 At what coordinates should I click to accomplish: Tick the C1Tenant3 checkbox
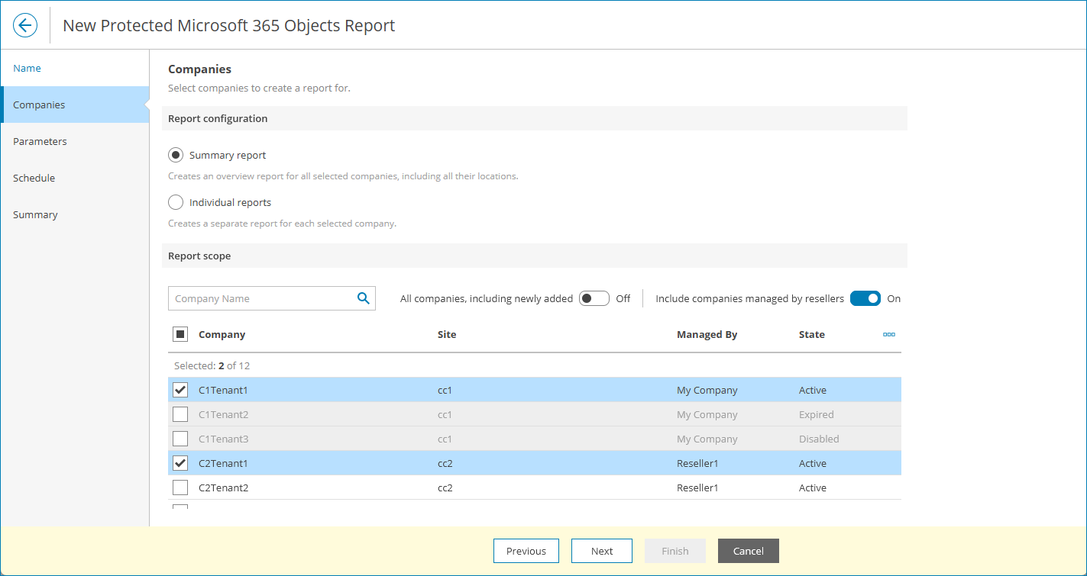180,439
